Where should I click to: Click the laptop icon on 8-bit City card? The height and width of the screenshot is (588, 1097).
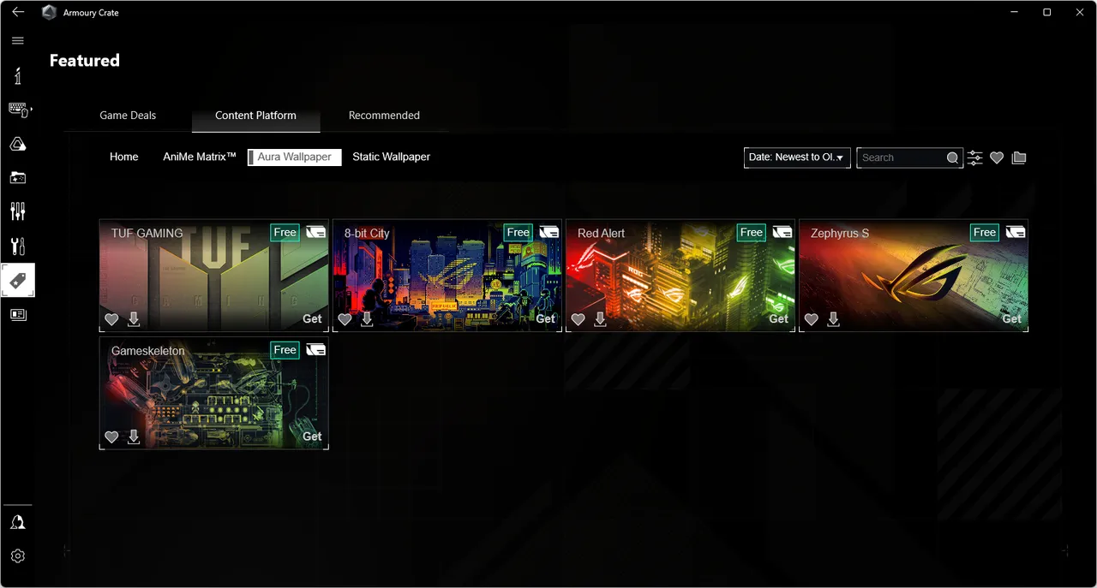point(548,232)
